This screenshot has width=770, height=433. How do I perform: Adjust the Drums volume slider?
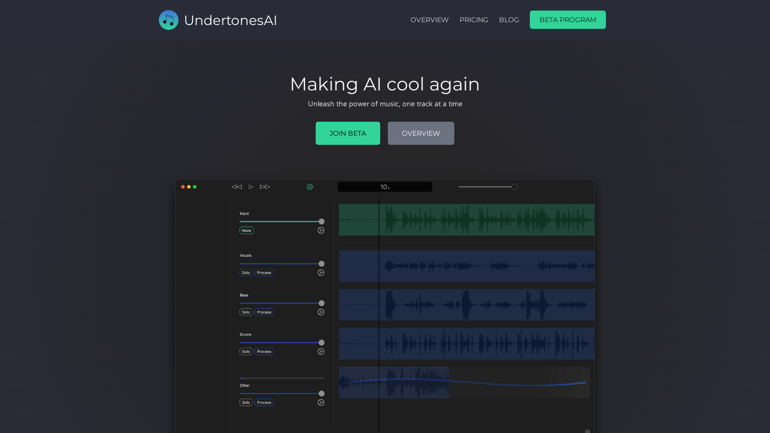[282, 343]
